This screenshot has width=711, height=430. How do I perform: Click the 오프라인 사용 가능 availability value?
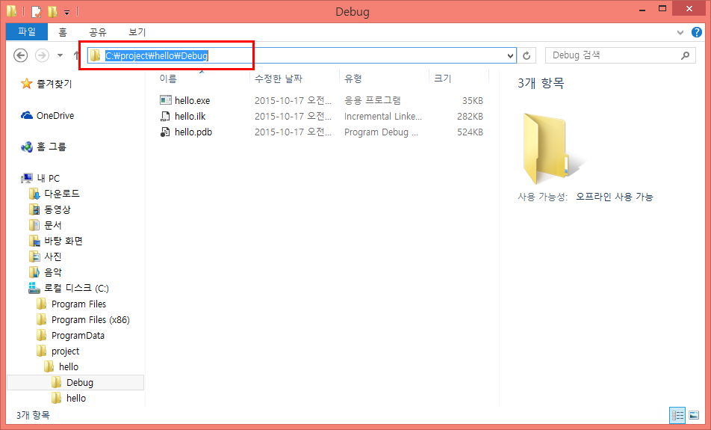coord(615,197)
